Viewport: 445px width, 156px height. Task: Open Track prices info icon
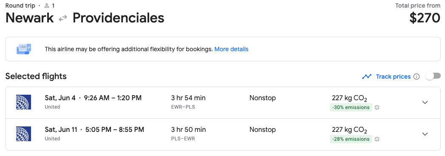pyautogui.click(x=417, y=77)
